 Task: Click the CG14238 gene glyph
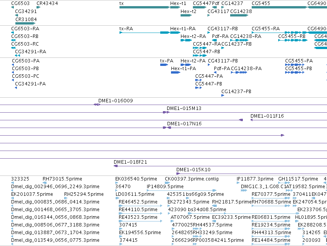[x=239, y=15]
